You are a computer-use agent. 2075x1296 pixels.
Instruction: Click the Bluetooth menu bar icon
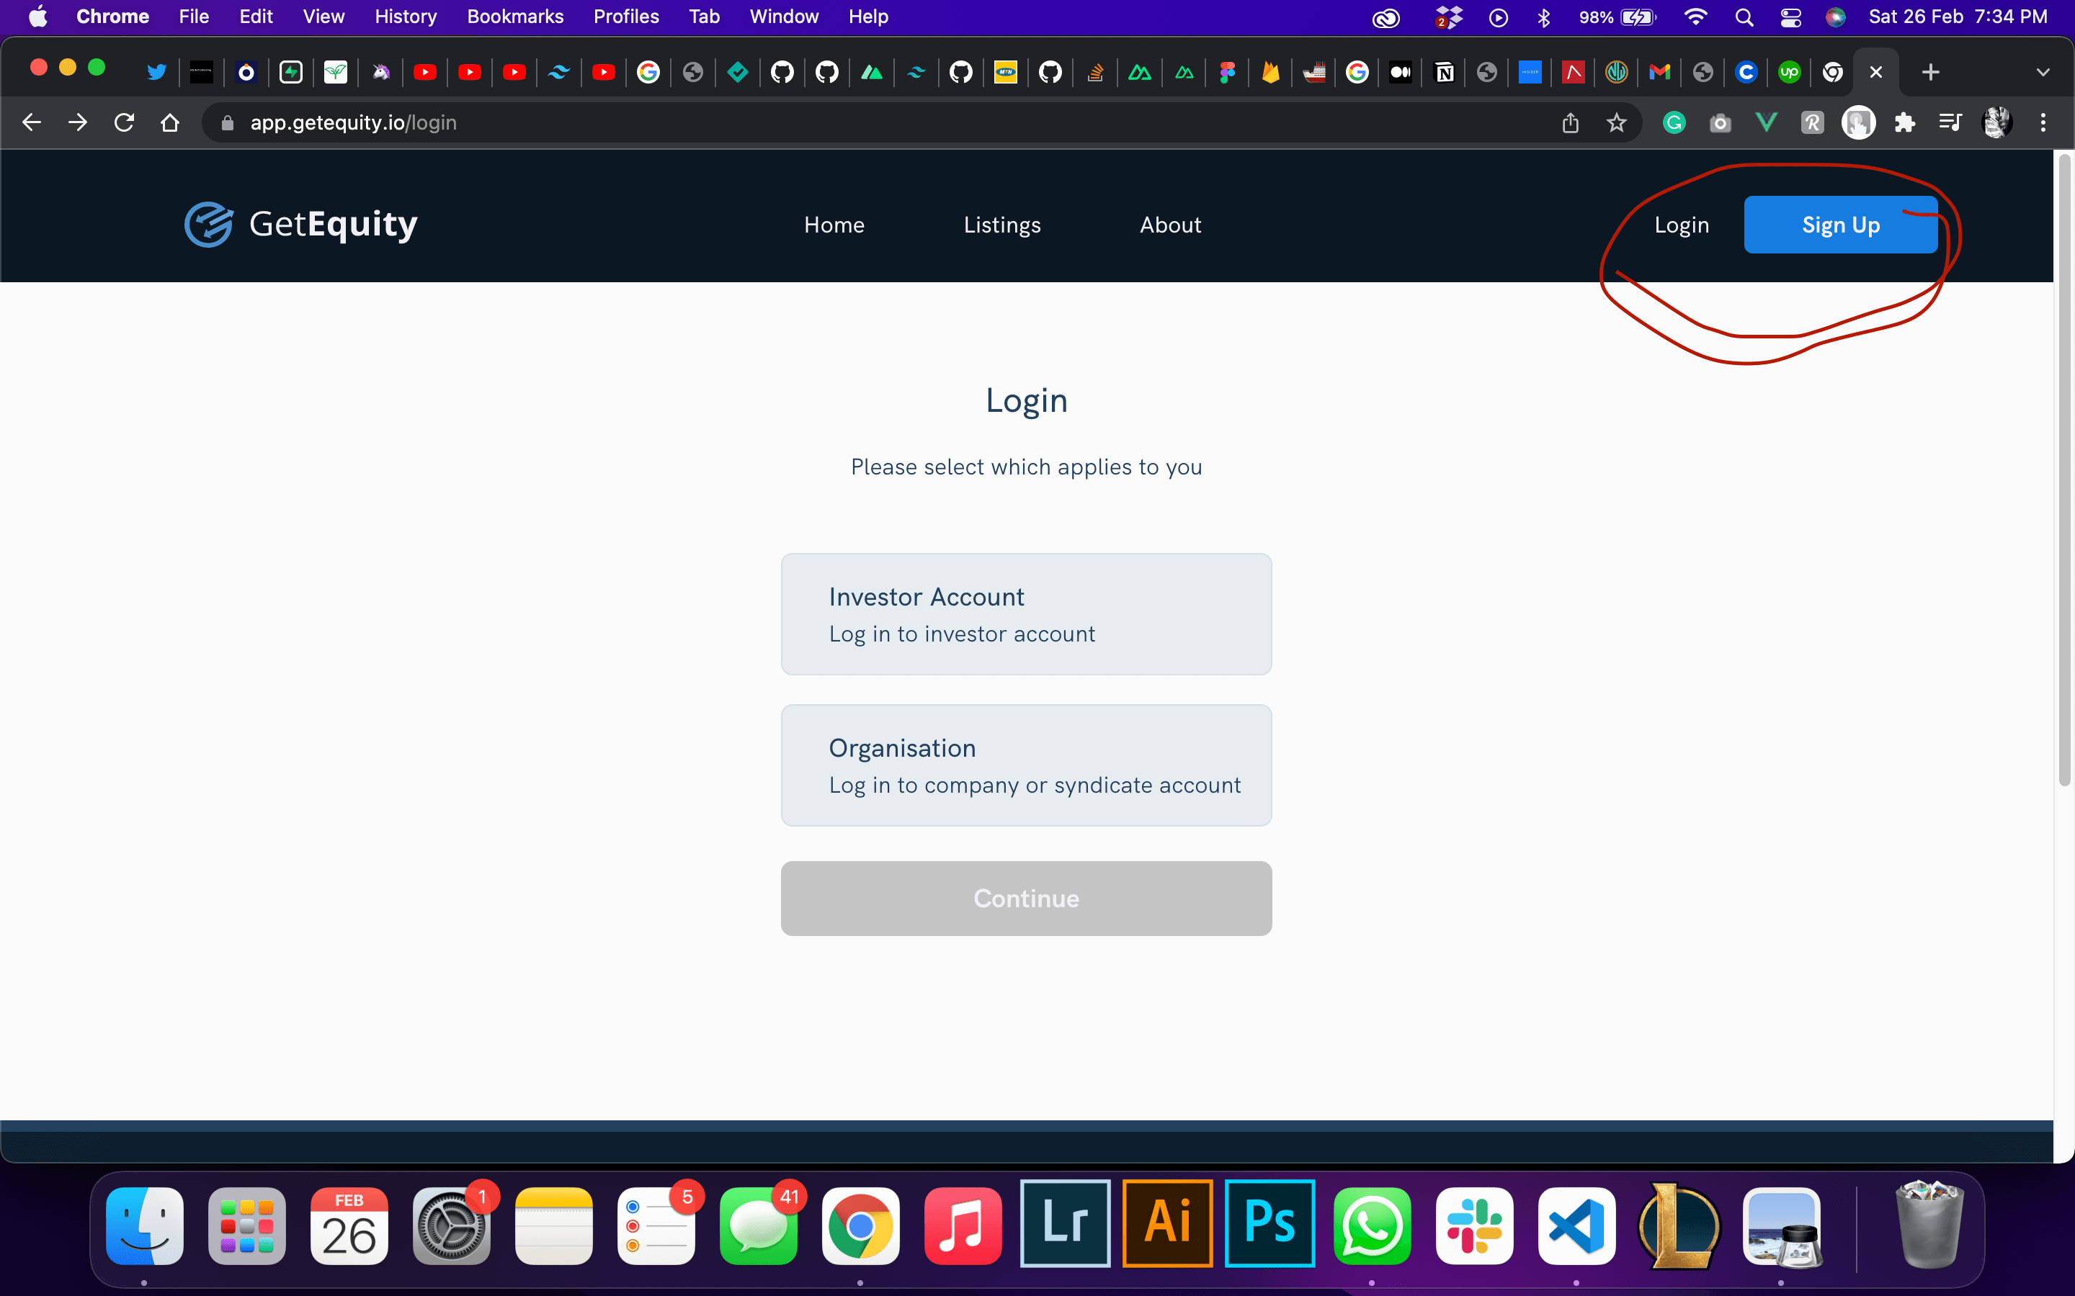tap(1544, 17)
